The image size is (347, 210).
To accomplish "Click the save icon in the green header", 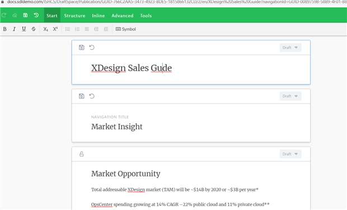I will pyautogui.click(x=25, y=15).
